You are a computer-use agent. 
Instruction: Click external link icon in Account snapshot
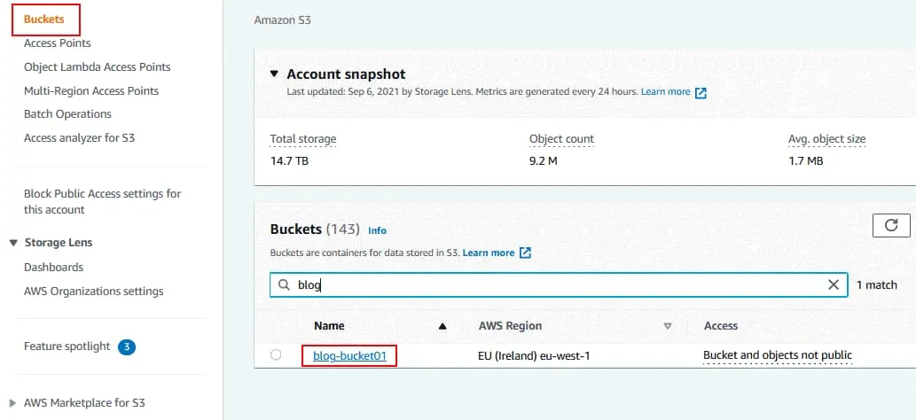(x=701, y=92)
